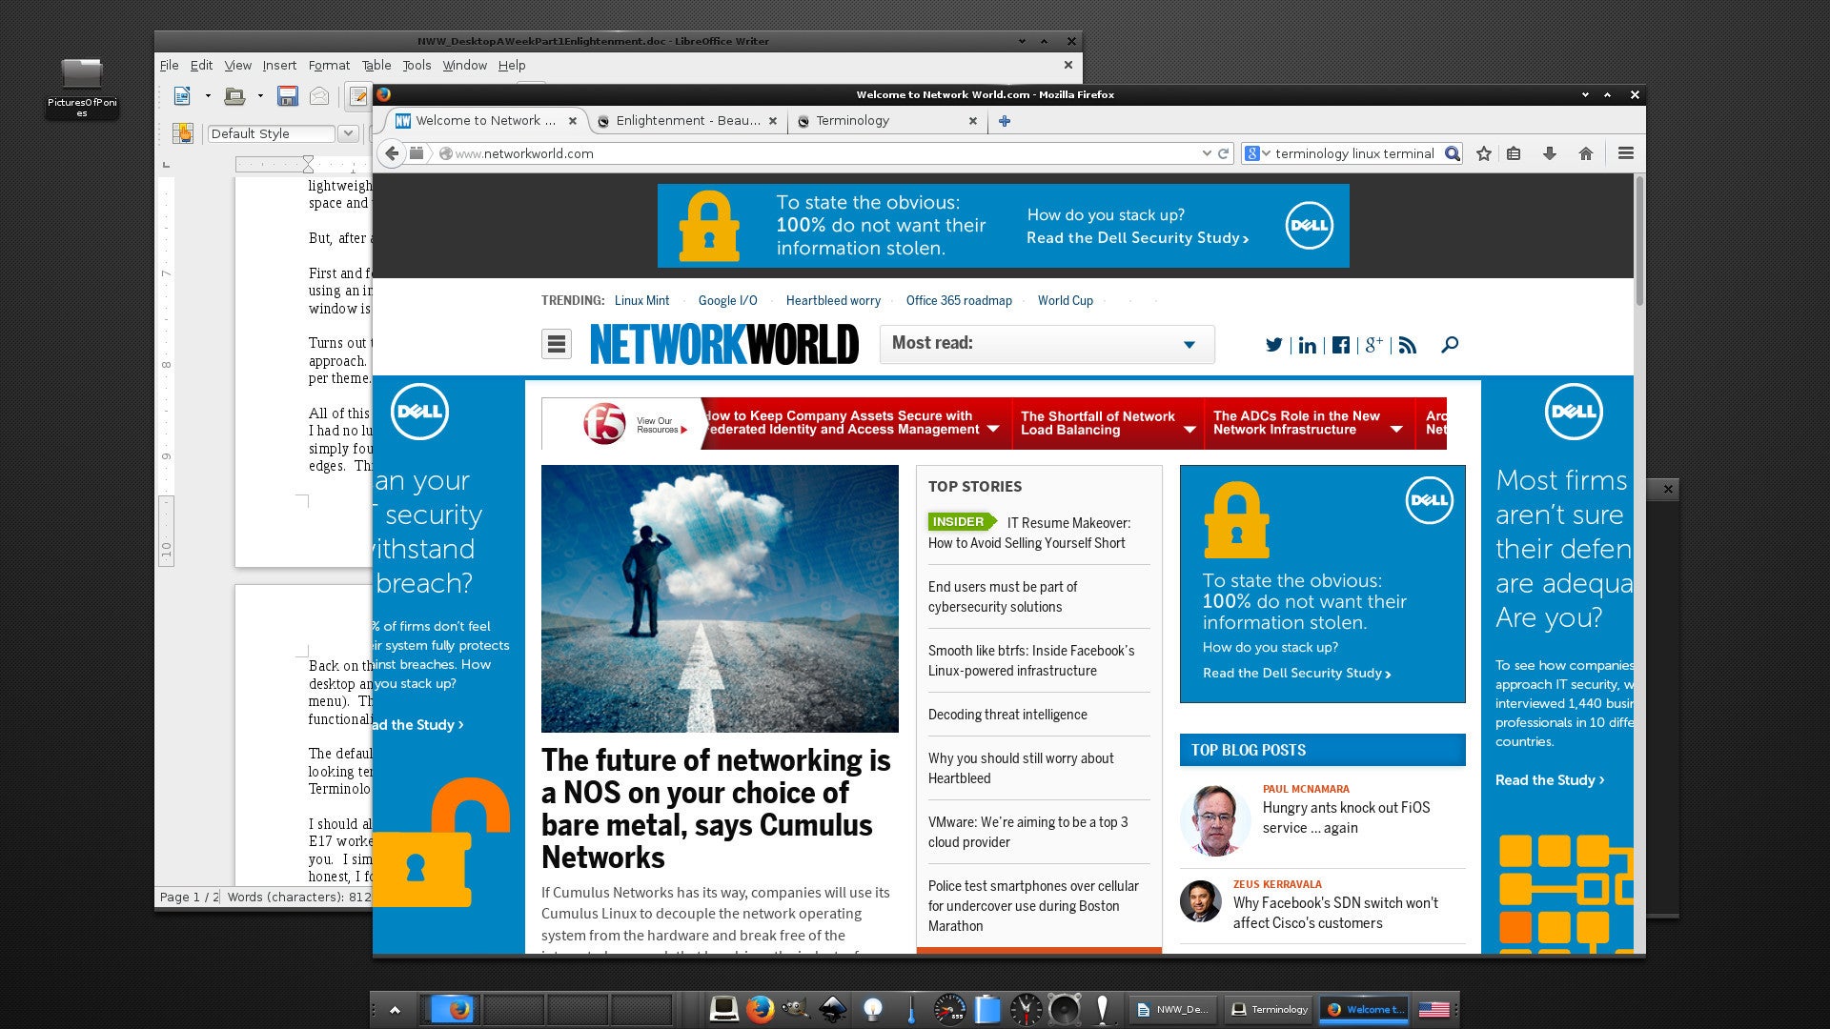
Task: Select first virtual desktop in pager
Action: (x=451, y=1009)
